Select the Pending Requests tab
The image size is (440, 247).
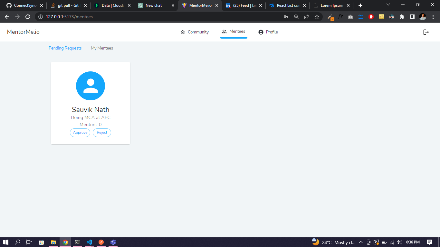click(65, 48)
